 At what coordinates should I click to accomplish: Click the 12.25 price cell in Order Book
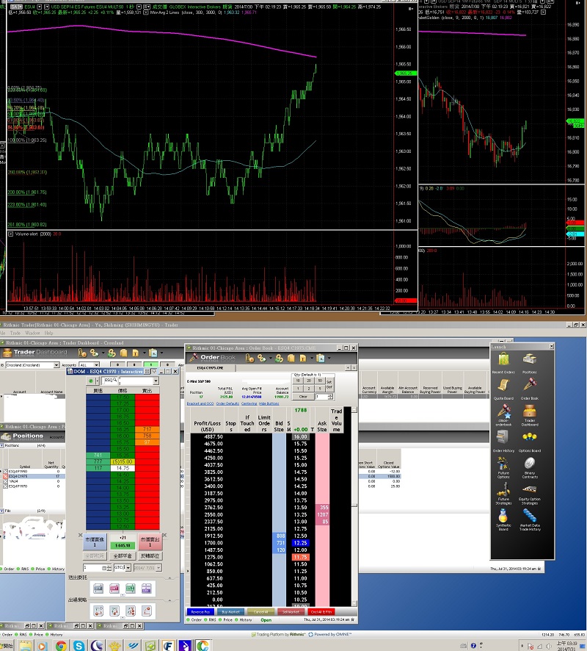(301, 543)
